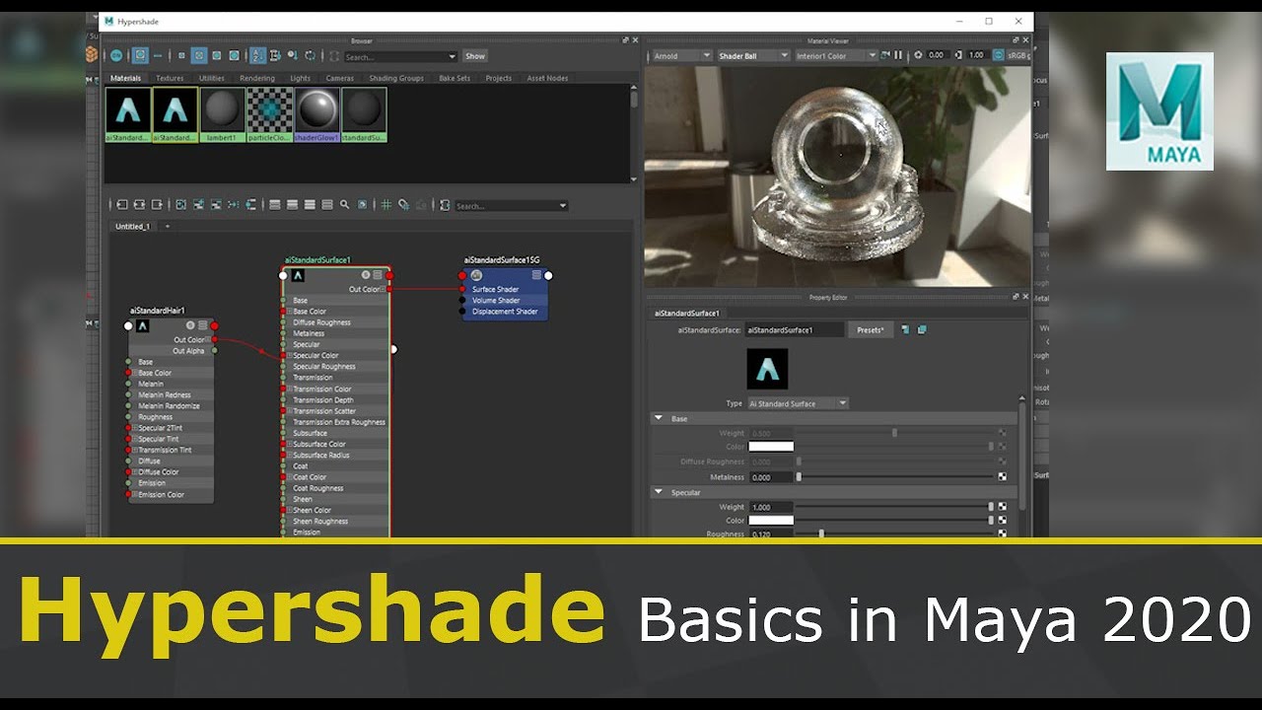Collapse the Base section
This screenshot has height=710, width=1262.
pyautogui.click(x=659, y=419)
